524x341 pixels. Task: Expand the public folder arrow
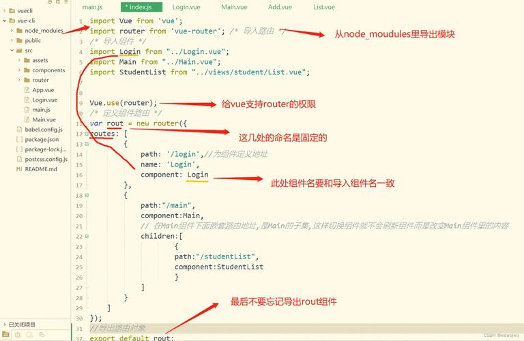pyautogui.click(x=12, y=40)
